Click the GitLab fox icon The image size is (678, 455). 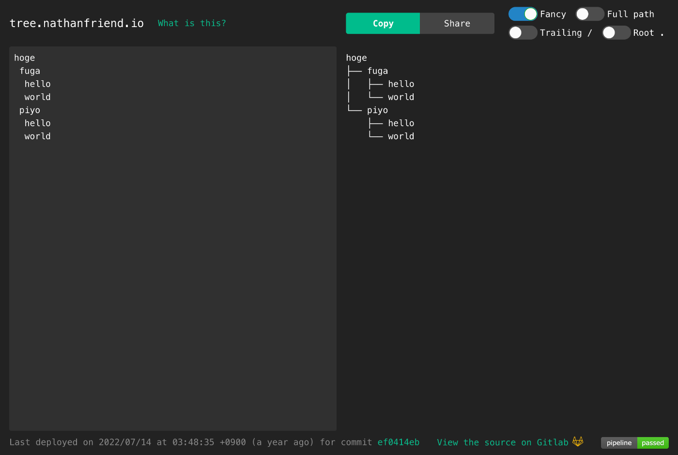click(578, 441)
